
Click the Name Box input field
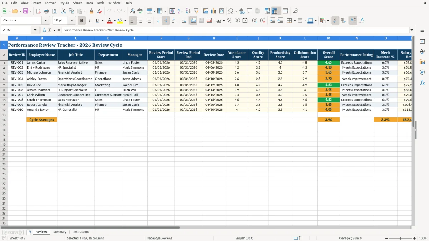[x=16, y=30]
